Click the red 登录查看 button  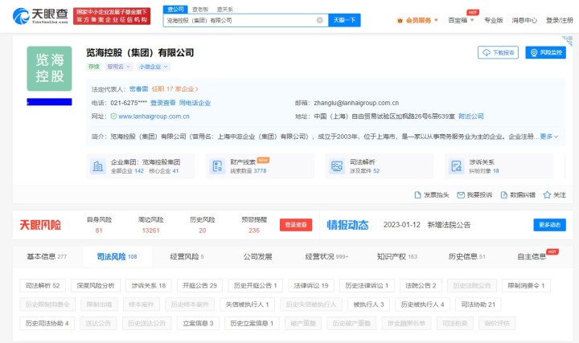[x=296, y=225]
